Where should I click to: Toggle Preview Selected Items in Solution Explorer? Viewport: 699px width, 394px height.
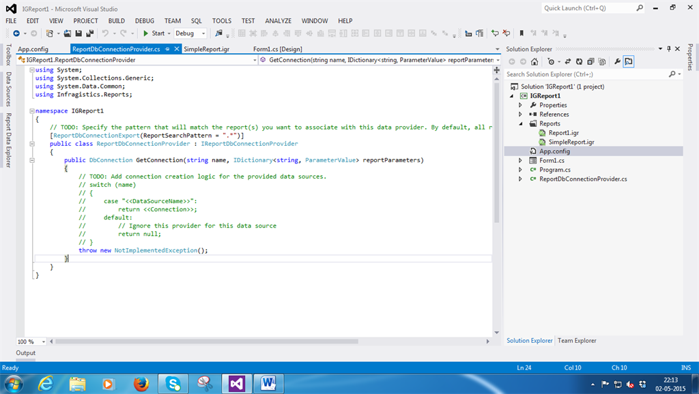629,62
